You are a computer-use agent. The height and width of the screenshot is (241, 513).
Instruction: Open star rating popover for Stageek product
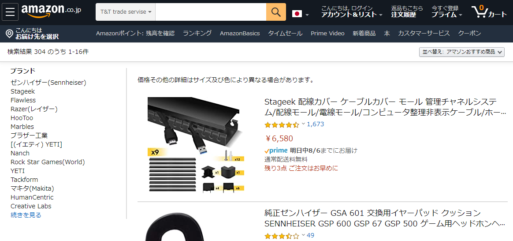285,124
